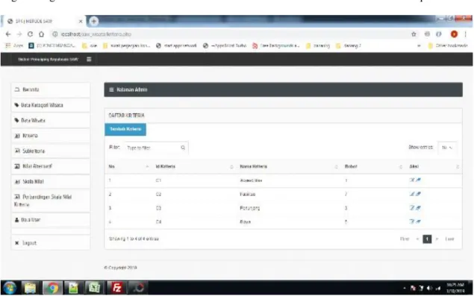Click the orange profile avatar icon

pyautogui.click(x=454, y=34)
